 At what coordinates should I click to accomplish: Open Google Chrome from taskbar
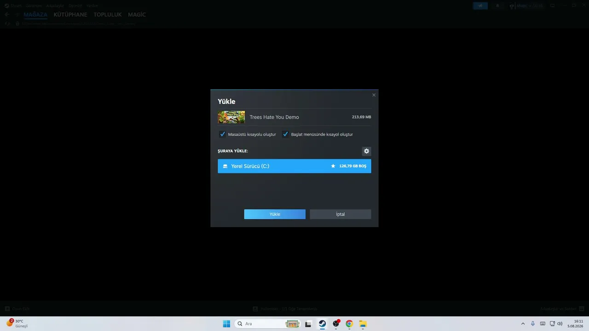tap(349, 324)
